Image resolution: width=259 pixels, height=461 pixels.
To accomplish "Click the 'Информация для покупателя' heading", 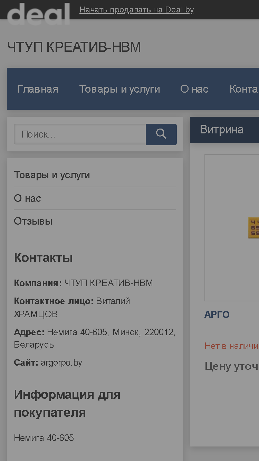I will (x=67, y=403).
